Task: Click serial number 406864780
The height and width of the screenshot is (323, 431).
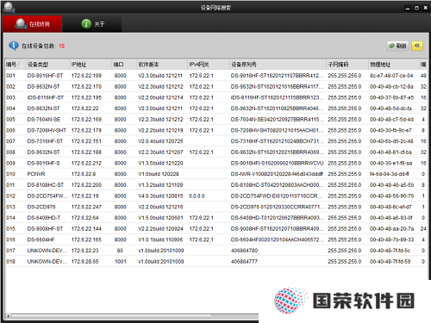Action: pos(244,251)
